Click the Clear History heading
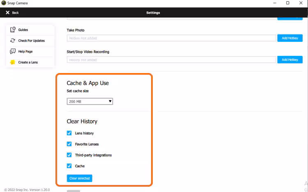The width and height of the screenshot is (308, 192). click(x=82, y=121)
